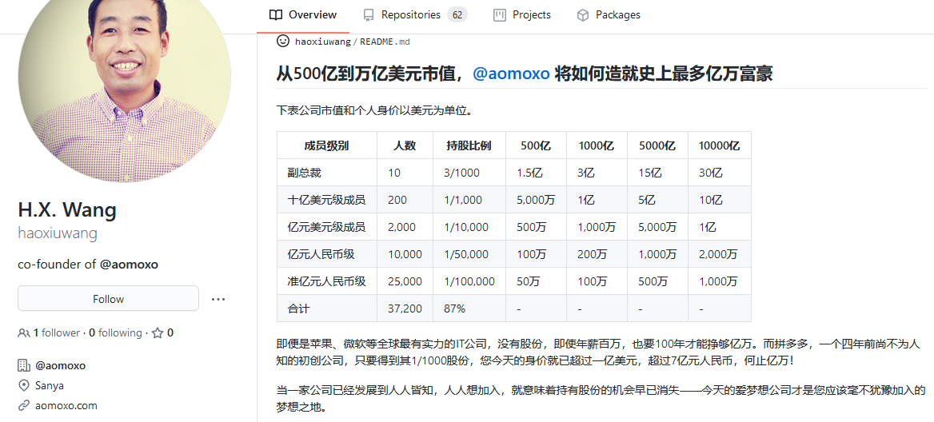934x422 pixels.
Task: View the 1 follower list
Action: (56, 332)
